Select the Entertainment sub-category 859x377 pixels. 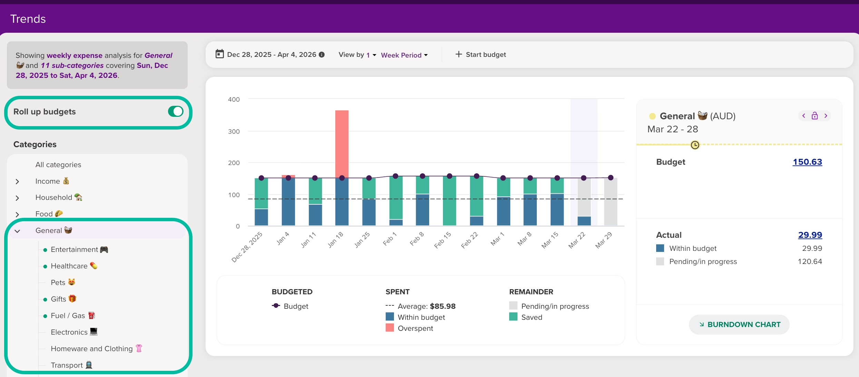[x=74, y=249]
